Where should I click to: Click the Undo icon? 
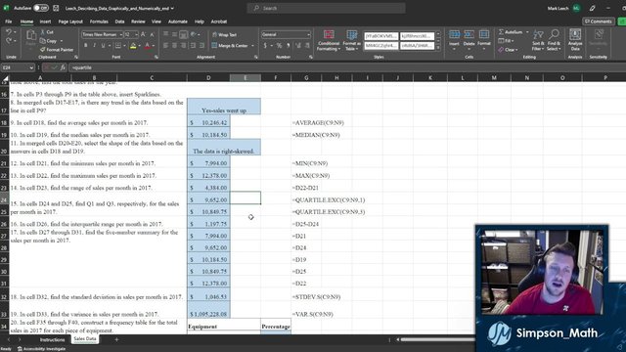[x=9, y=32]
